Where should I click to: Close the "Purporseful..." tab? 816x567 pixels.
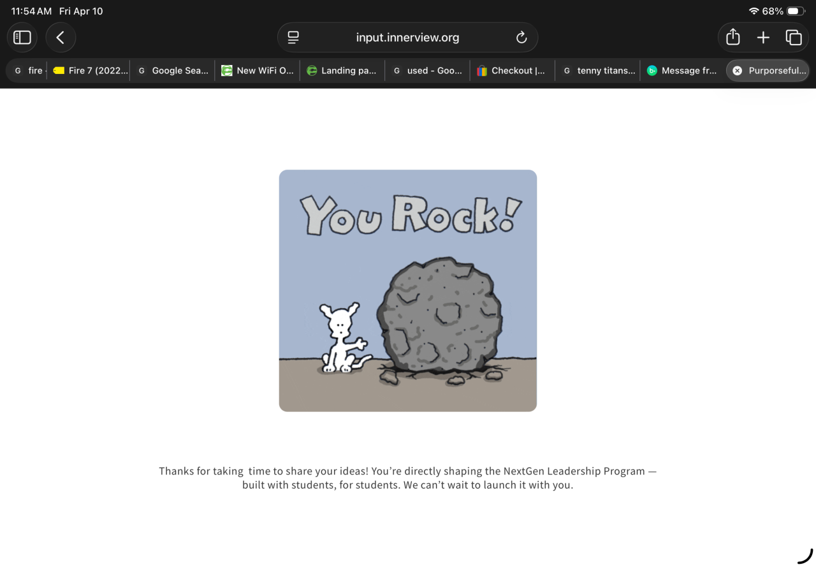click(738, 71)
